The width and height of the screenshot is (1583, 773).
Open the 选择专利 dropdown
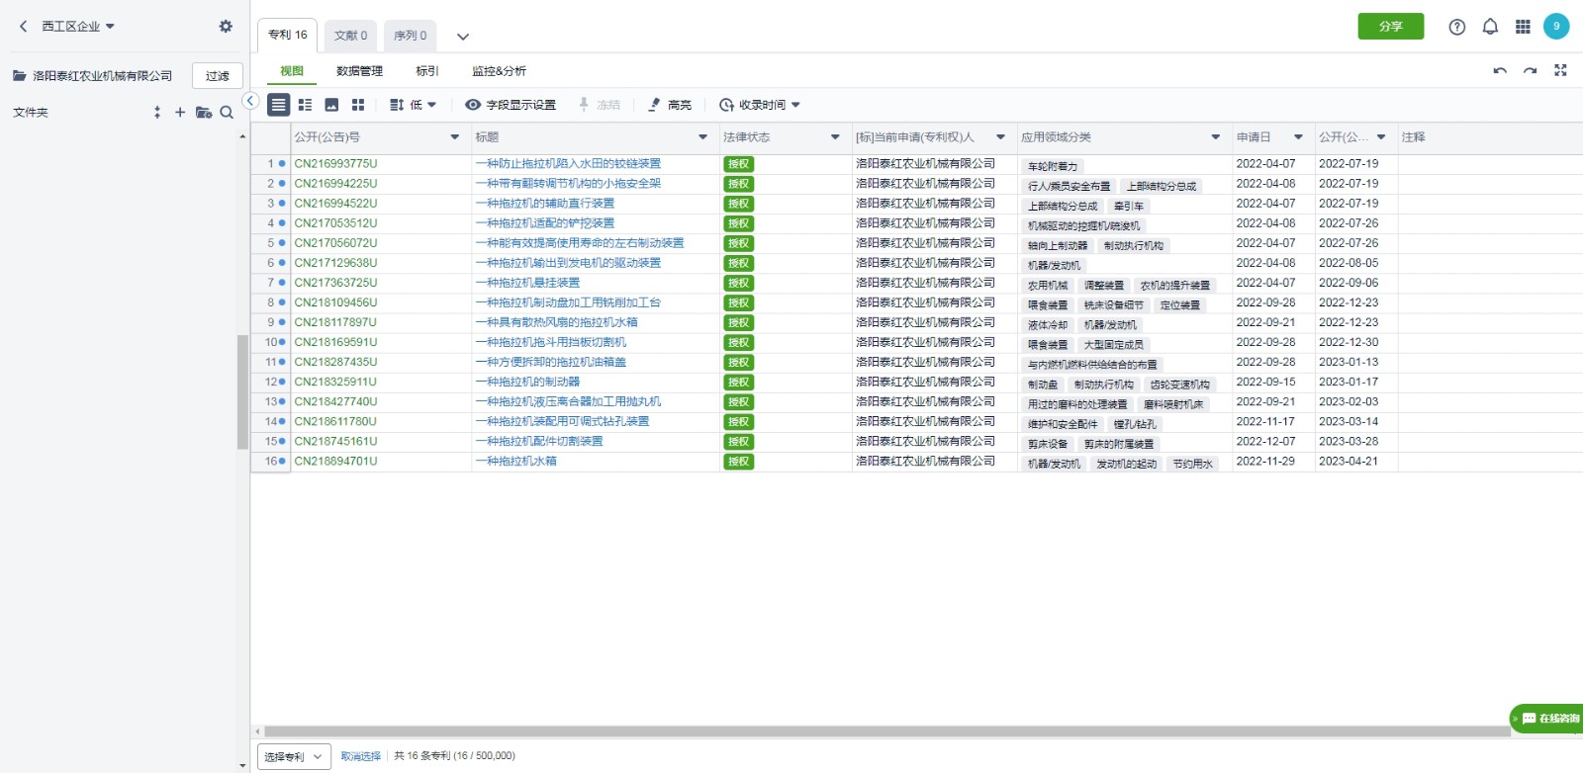[293, 756]
